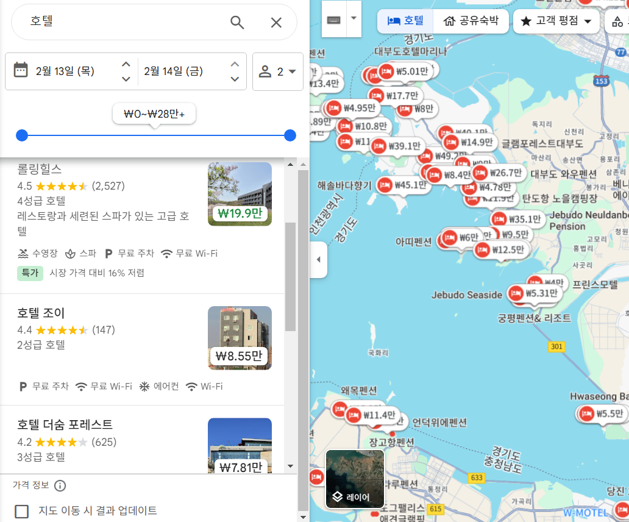Image resolution: width=629 pixels, height=522 pixels.
Task: Click the 2월 14일 (금) check-out date
Action: (174, 71)
